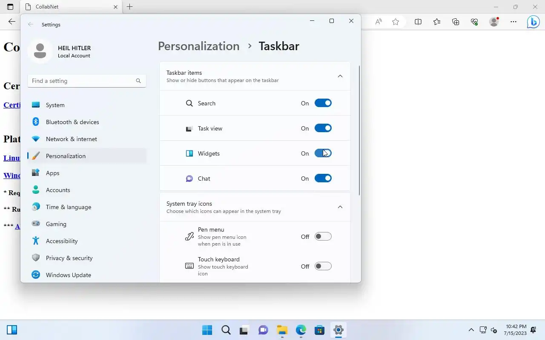The height and width of the screenshot is (340, 545).
Task: Open Edge Settings and more menu
Action: pyautogui.click(x=513, y=22)
